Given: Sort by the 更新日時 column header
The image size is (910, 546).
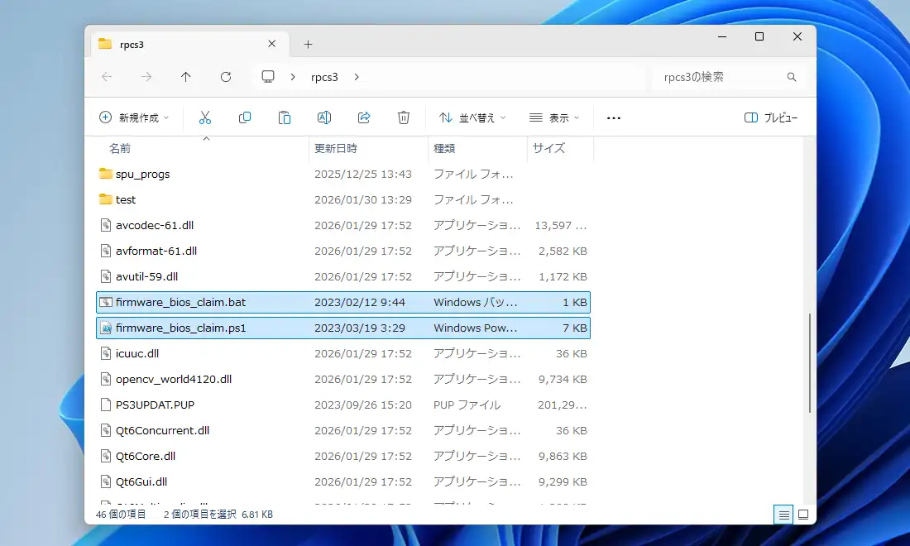Looking at the screenshot, I should [336, 148].
